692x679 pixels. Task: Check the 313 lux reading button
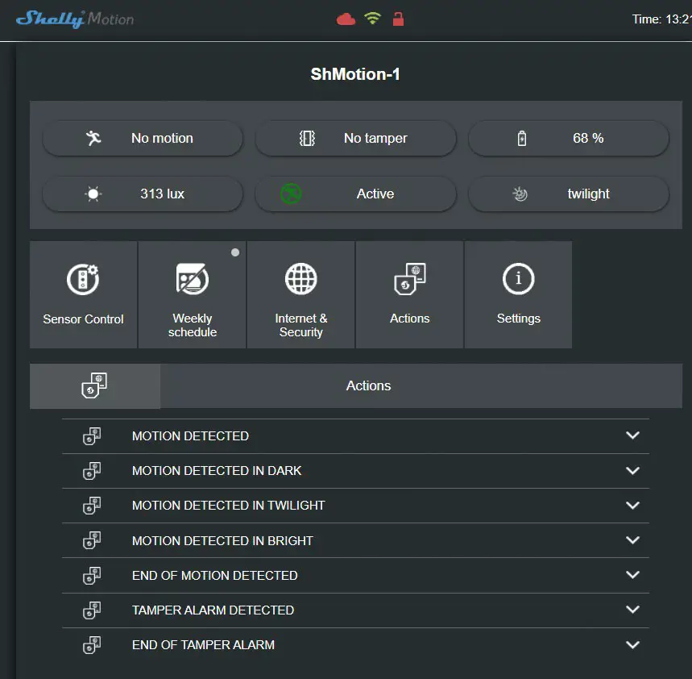pos(143,194)
